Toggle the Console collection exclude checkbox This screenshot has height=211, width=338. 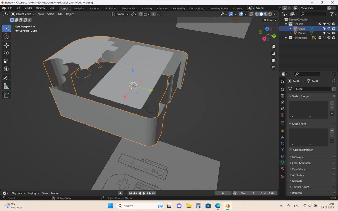click(320, 24)
